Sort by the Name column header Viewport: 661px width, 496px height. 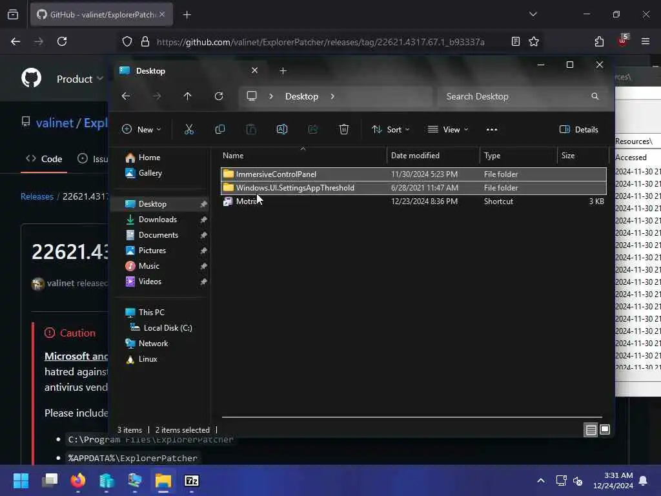pyautogui.click(x=303, y=156)
